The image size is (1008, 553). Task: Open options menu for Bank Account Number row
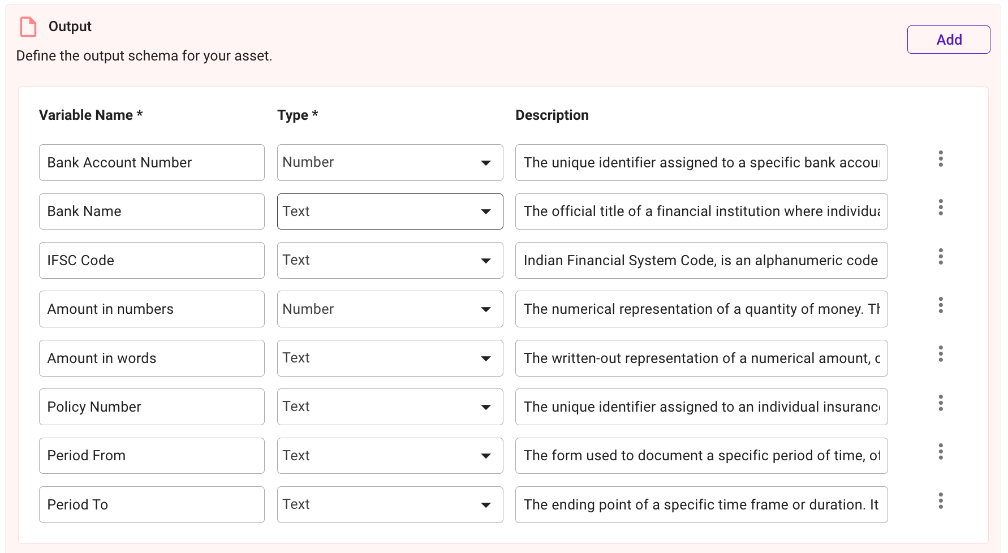pyautogui.click(x=941, y=159)
